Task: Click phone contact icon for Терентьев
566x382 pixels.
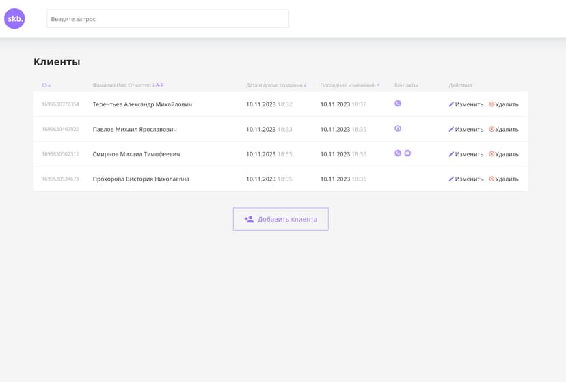Action: pos(398,104)
